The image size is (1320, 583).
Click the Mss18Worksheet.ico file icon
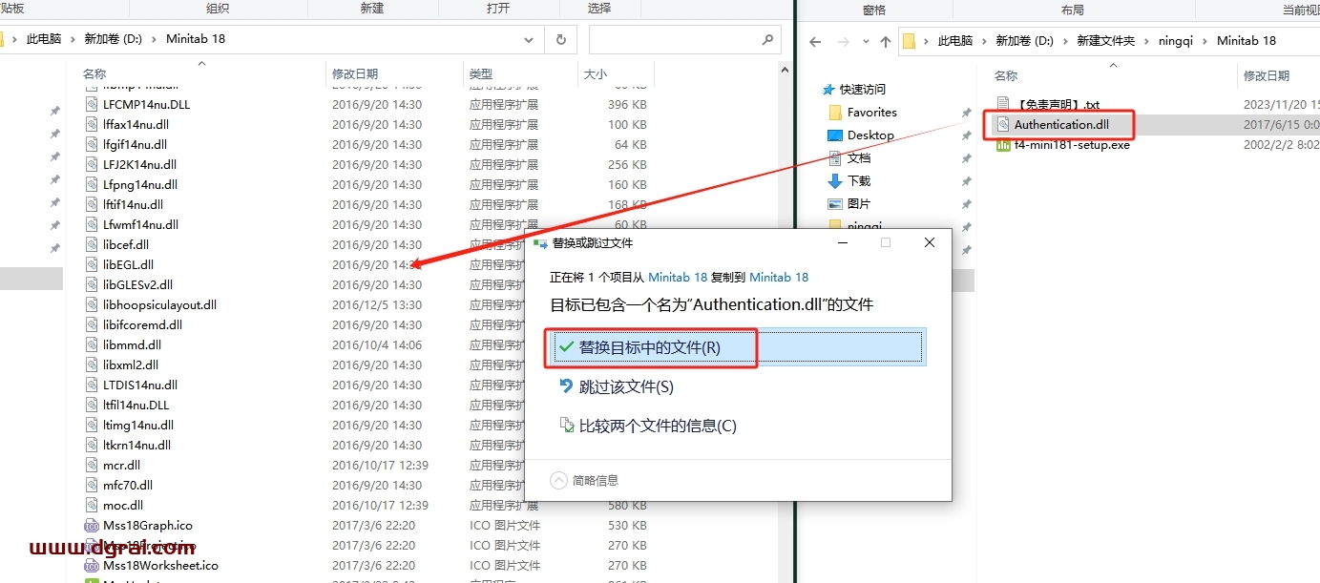pyautogui.click(x=92, y=566)
